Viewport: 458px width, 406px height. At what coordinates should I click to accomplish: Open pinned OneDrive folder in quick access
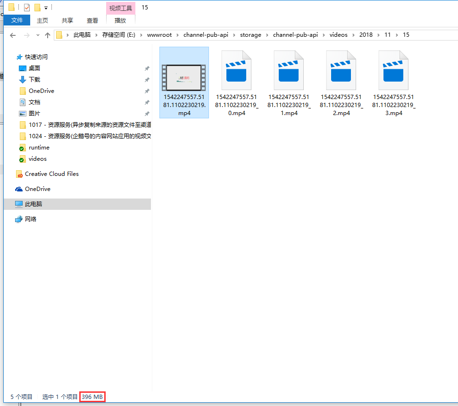click(x=41, y=91)
